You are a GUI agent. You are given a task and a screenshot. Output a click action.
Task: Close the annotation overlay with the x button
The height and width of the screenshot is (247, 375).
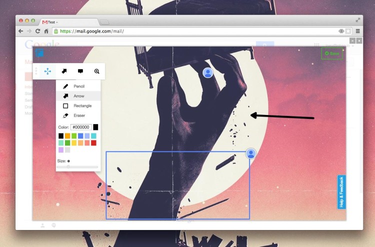point(359,41)
